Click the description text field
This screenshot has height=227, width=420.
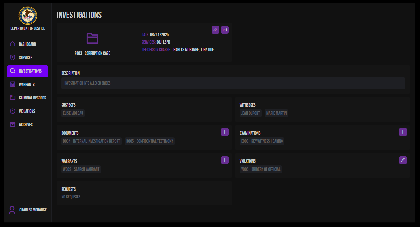(233, 83)
